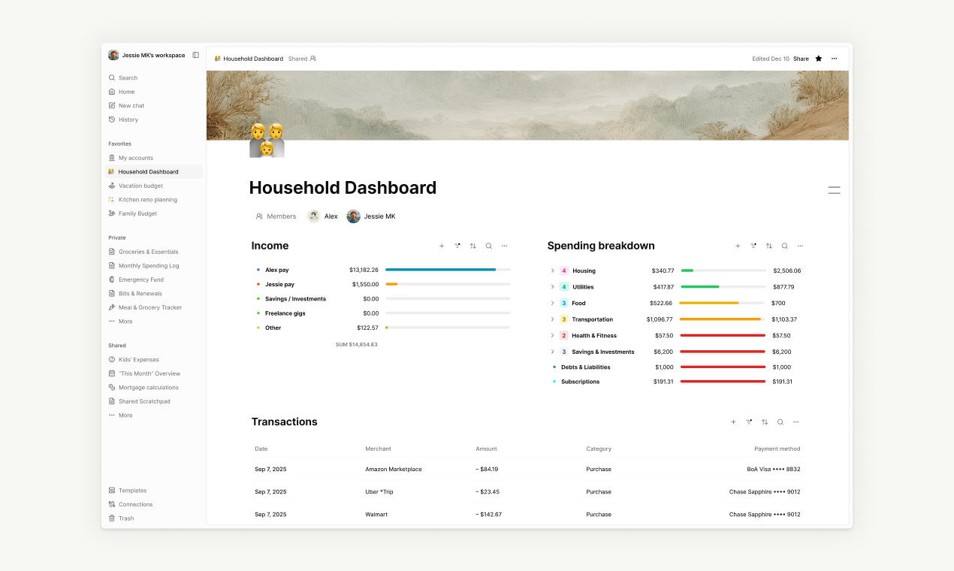Image resolution: width=954 pixels, height=571 pixels.
Task: Open filter for Transactions
Action: (x=749, y=422)
